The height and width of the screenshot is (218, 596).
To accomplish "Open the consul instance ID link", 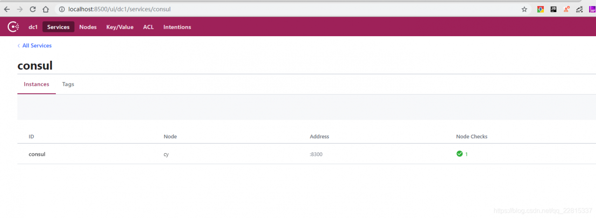I will coord(37,154).
